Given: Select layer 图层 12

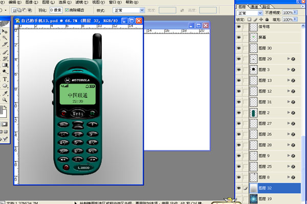Looking at the screenshot, I should (275, 91).
